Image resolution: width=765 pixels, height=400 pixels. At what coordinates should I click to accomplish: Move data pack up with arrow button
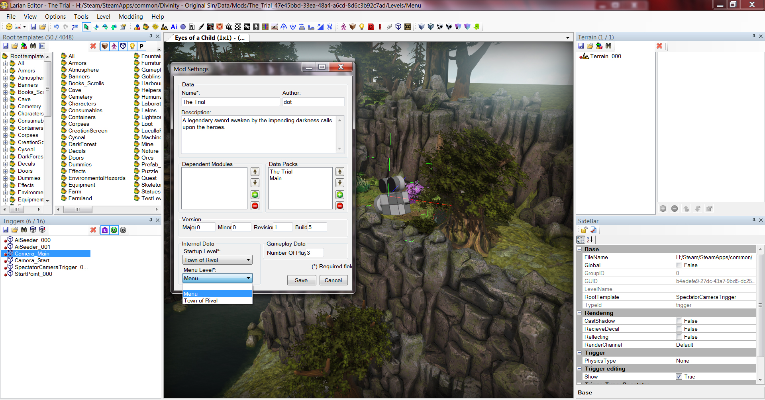pos(340,172)
